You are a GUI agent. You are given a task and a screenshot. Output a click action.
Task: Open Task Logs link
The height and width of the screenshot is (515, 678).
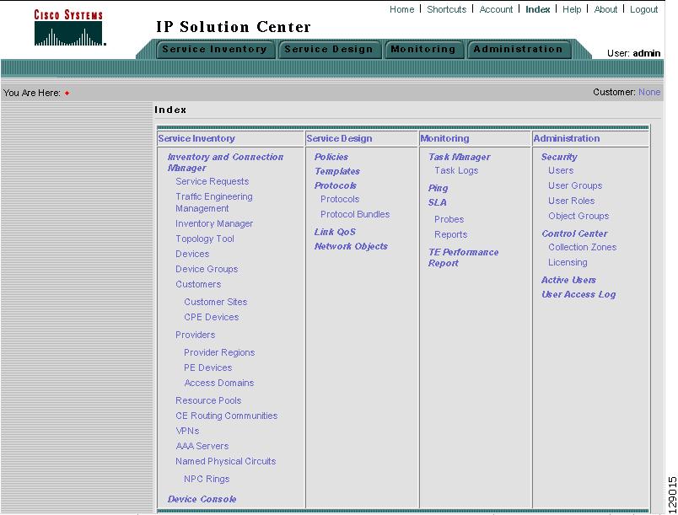click(x=456, y=170)
